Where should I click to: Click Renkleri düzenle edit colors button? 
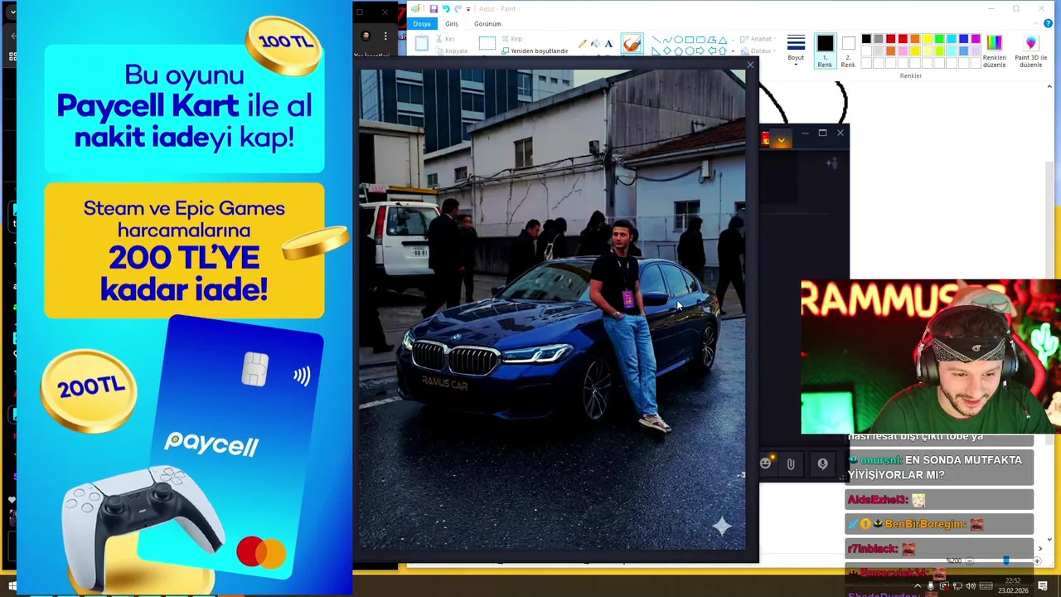(x=994, y=51)
